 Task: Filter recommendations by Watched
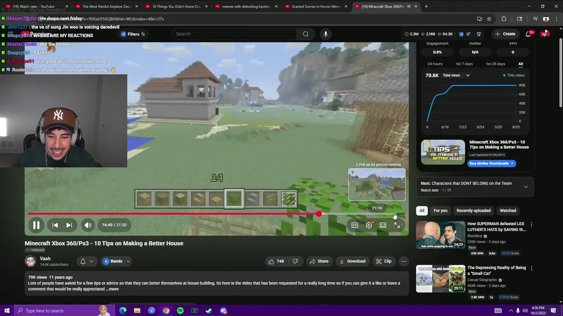tap(508, 211)
